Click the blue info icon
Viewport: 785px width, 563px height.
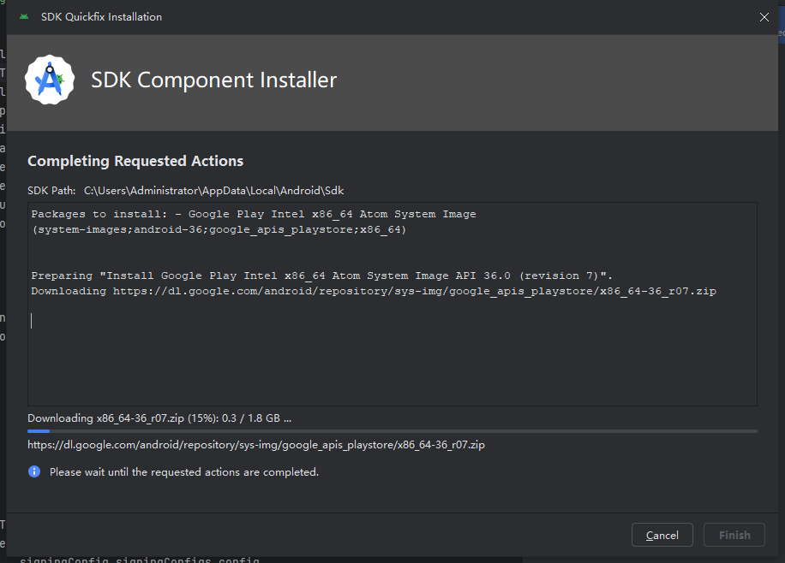click(34, 471)
